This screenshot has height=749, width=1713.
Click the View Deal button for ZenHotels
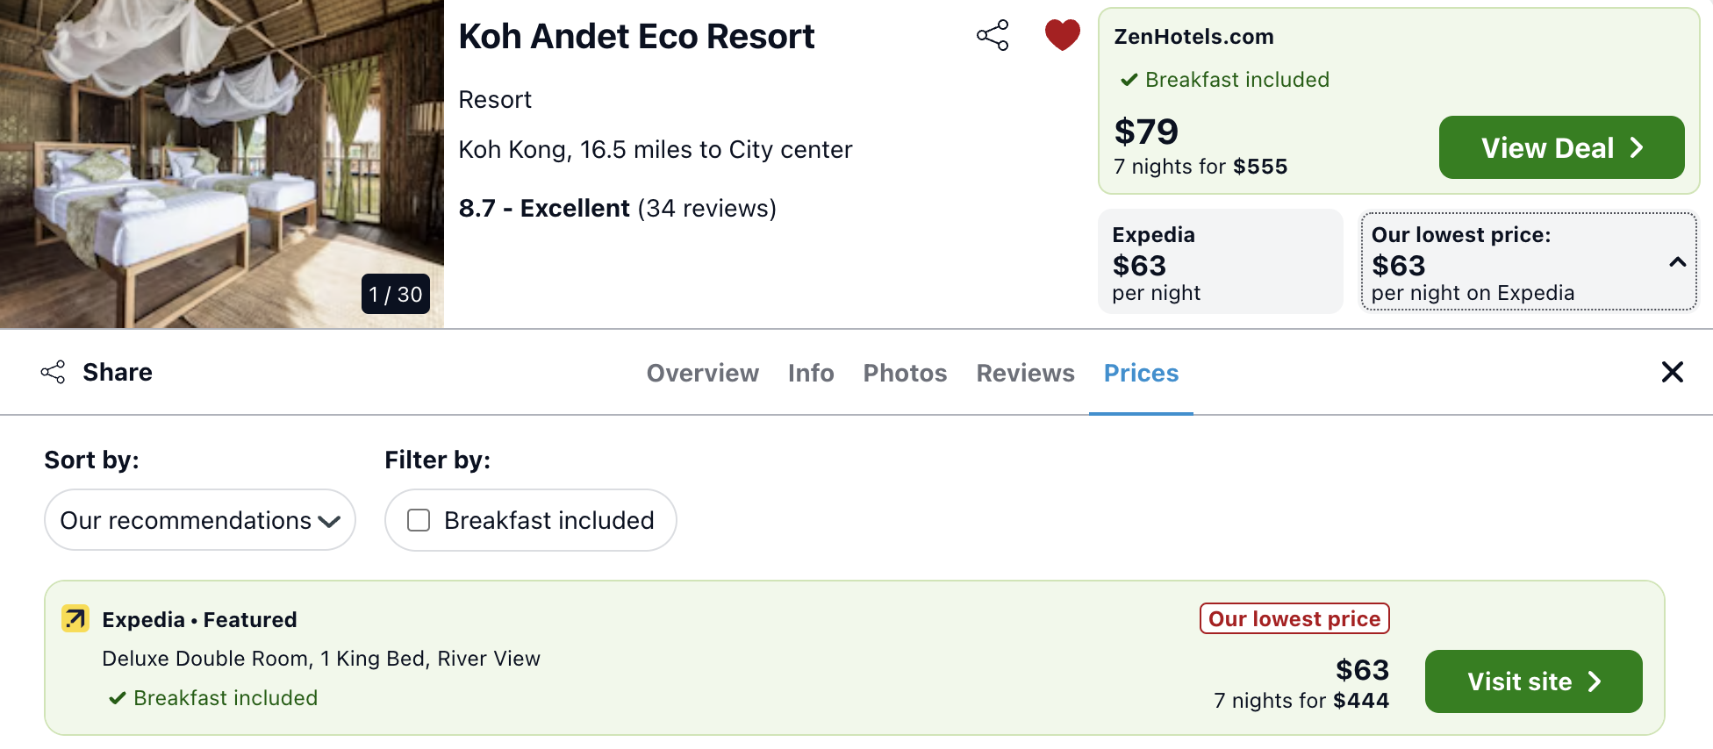1561,147
